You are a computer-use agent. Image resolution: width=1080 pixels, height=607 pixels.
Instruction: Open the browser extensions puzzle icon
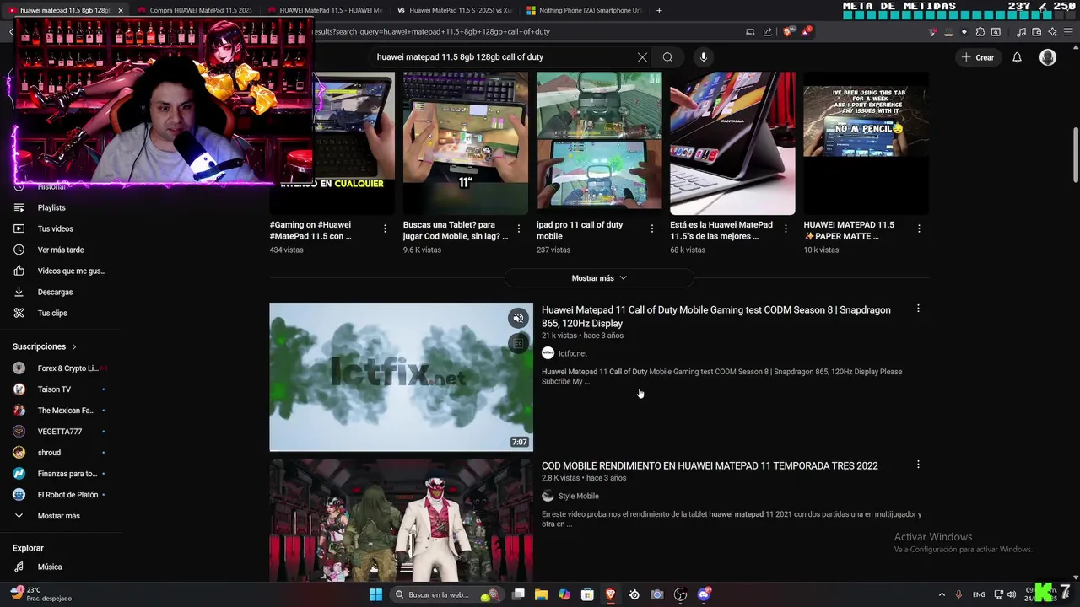click(x=980, y=32)
